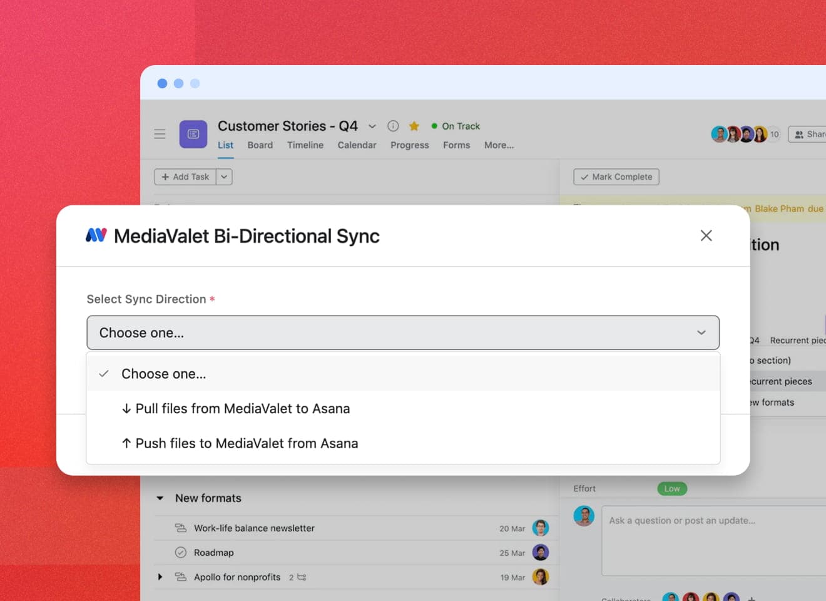Open the Roadmap task
826x601 pixels.
click(213, 553)
